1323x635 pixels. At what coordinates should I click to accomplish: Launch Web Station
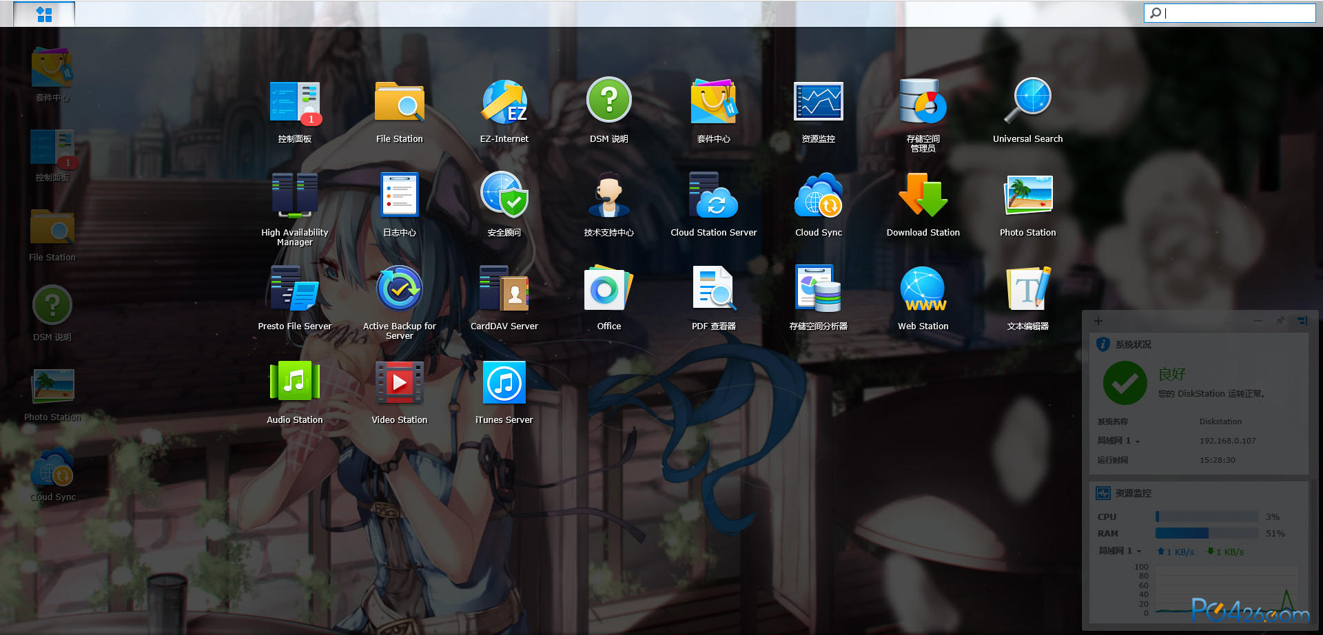pos(923,289)
